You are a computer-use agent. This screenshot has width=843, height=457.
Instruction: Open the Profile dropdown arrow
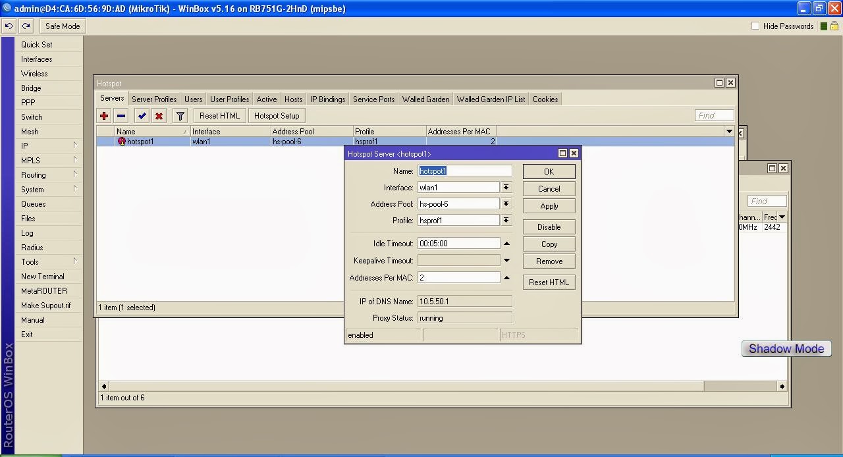(506, 221)
